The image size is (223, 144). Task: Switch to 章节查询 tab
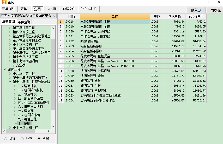point(9,22)
